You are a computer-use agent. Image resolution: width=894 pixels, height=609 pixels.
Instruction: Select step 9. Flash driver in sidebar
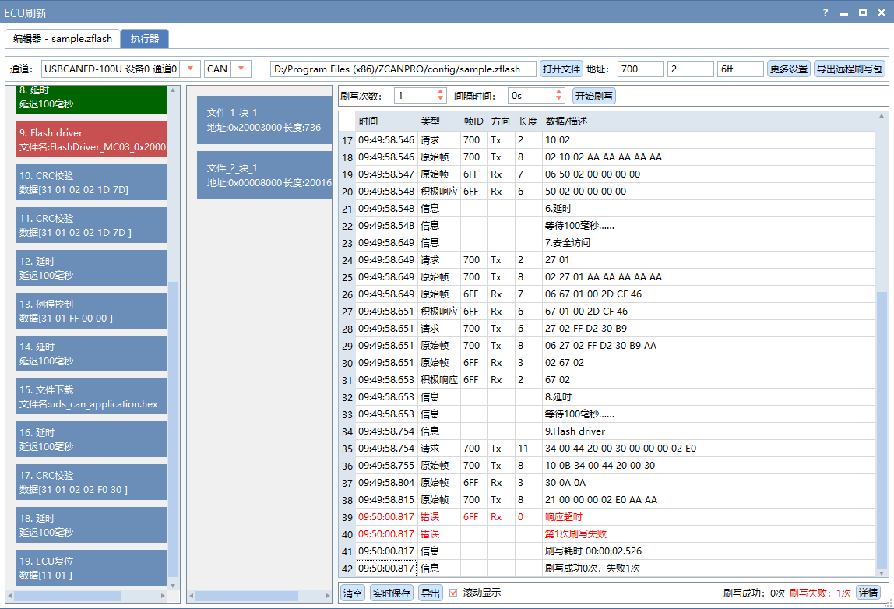(x=91, y=141)
